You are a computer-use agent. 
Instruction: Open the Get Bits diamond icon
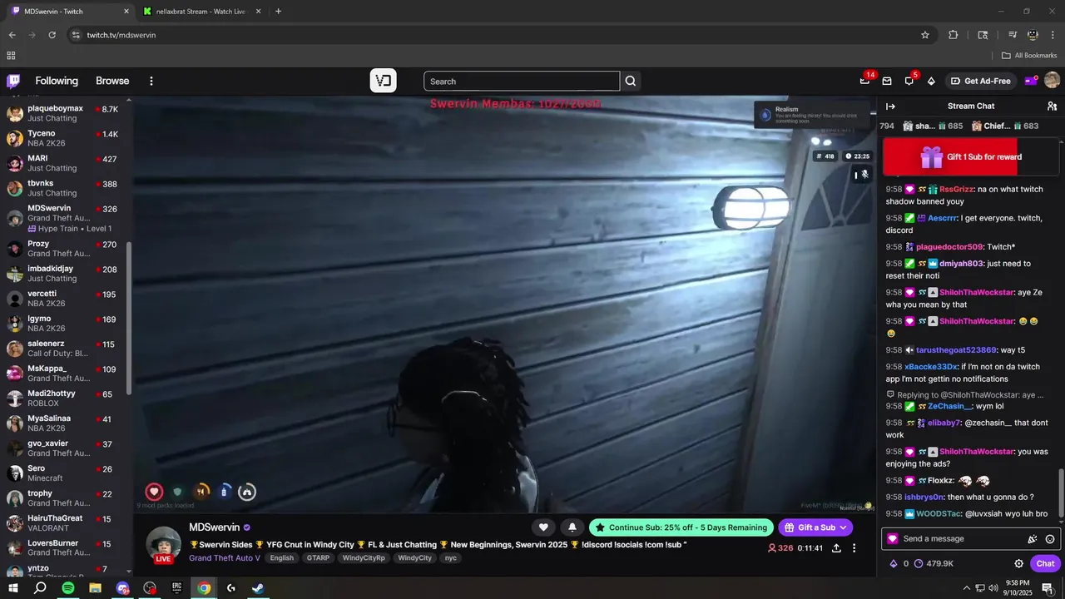tap(931, 81)
